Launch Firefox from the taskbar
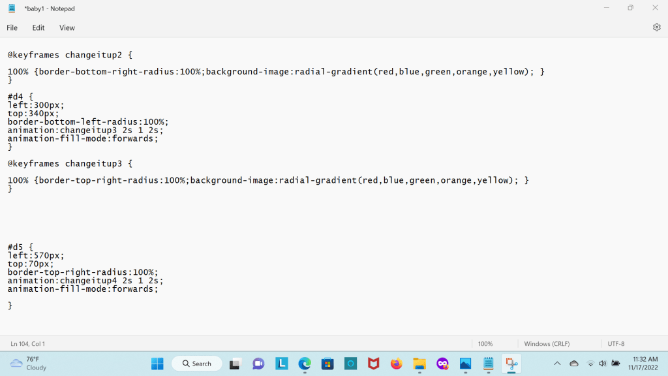The height and width of the screenshot is (376, 668). click(396, 364)
